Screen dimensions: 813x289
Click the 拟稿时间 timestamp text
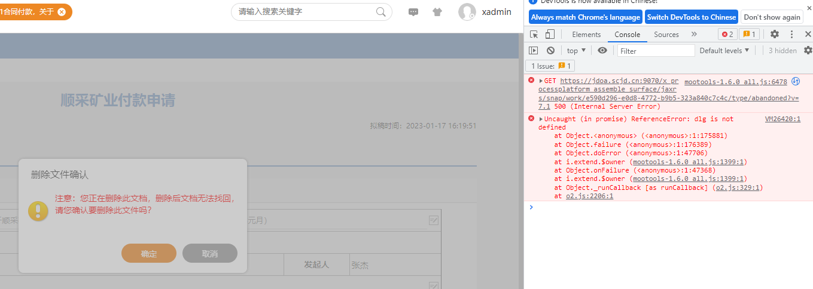[x=423, y=126]
